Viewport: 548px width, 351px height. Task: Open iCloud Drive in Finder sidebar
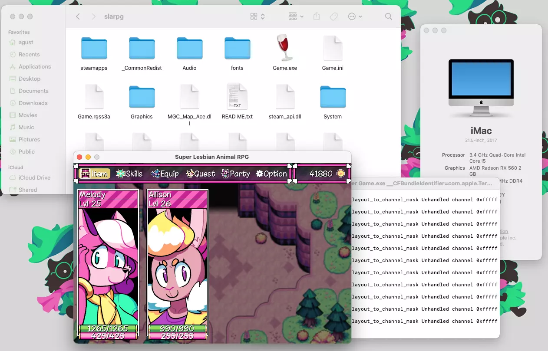click(x=34, y=178)
